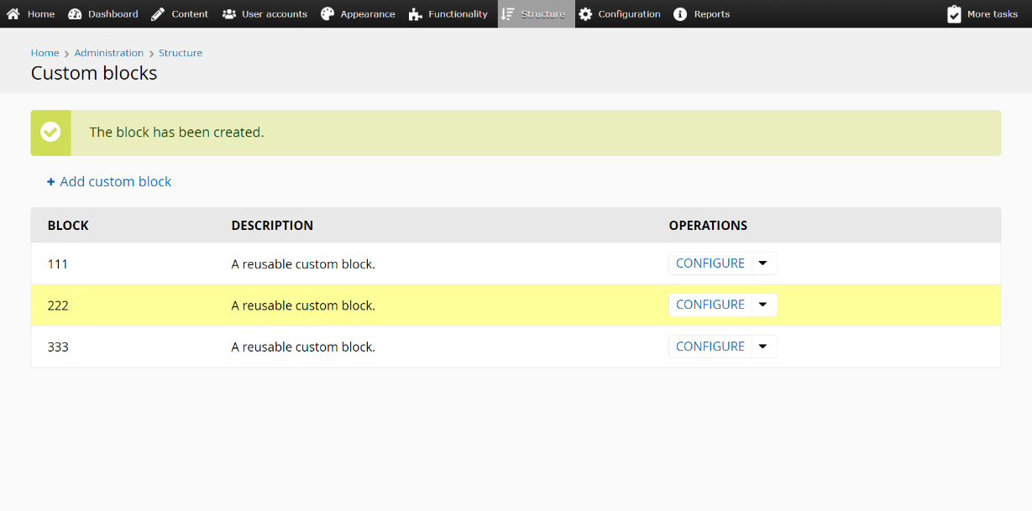This screenshot has height=511, width=1032.
Task: Go to Structure breadcrumb link
Action: [181, 53]
